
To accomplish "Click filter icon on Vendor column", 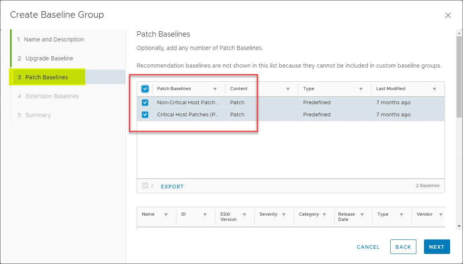I will tap(441, 215).
